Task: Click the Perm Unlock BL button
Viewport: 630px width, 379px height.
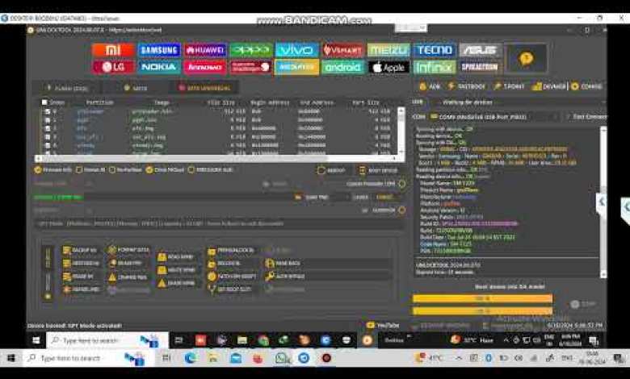Action: pos(231,251)
